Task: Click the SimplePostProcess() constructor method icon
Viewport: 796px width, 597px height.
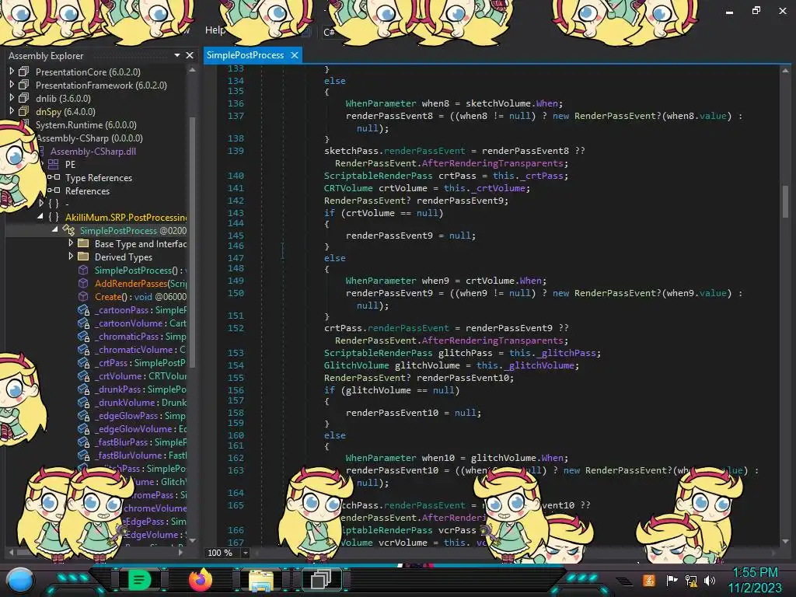Action: [x=83, y=270]
